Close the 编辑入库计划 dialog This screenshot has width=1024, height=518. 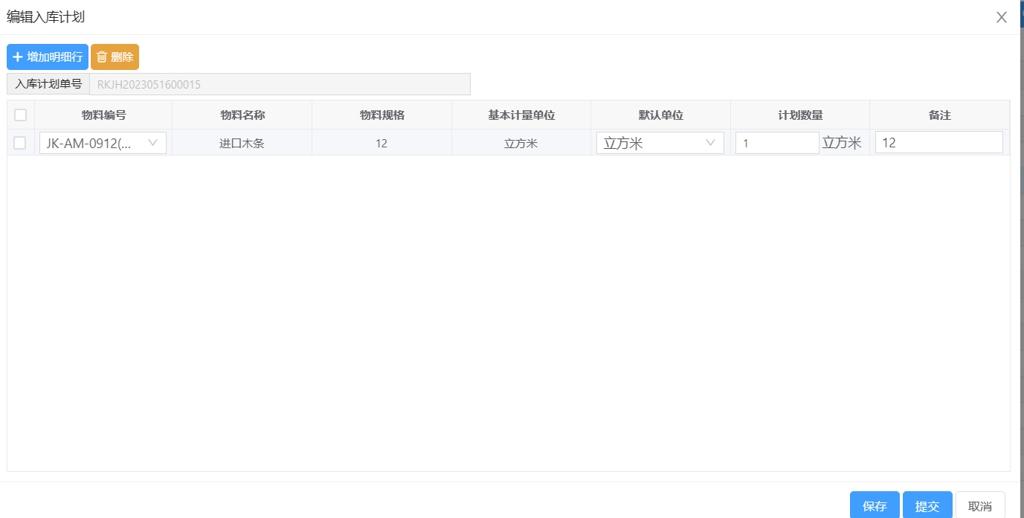pos(1001,17)
